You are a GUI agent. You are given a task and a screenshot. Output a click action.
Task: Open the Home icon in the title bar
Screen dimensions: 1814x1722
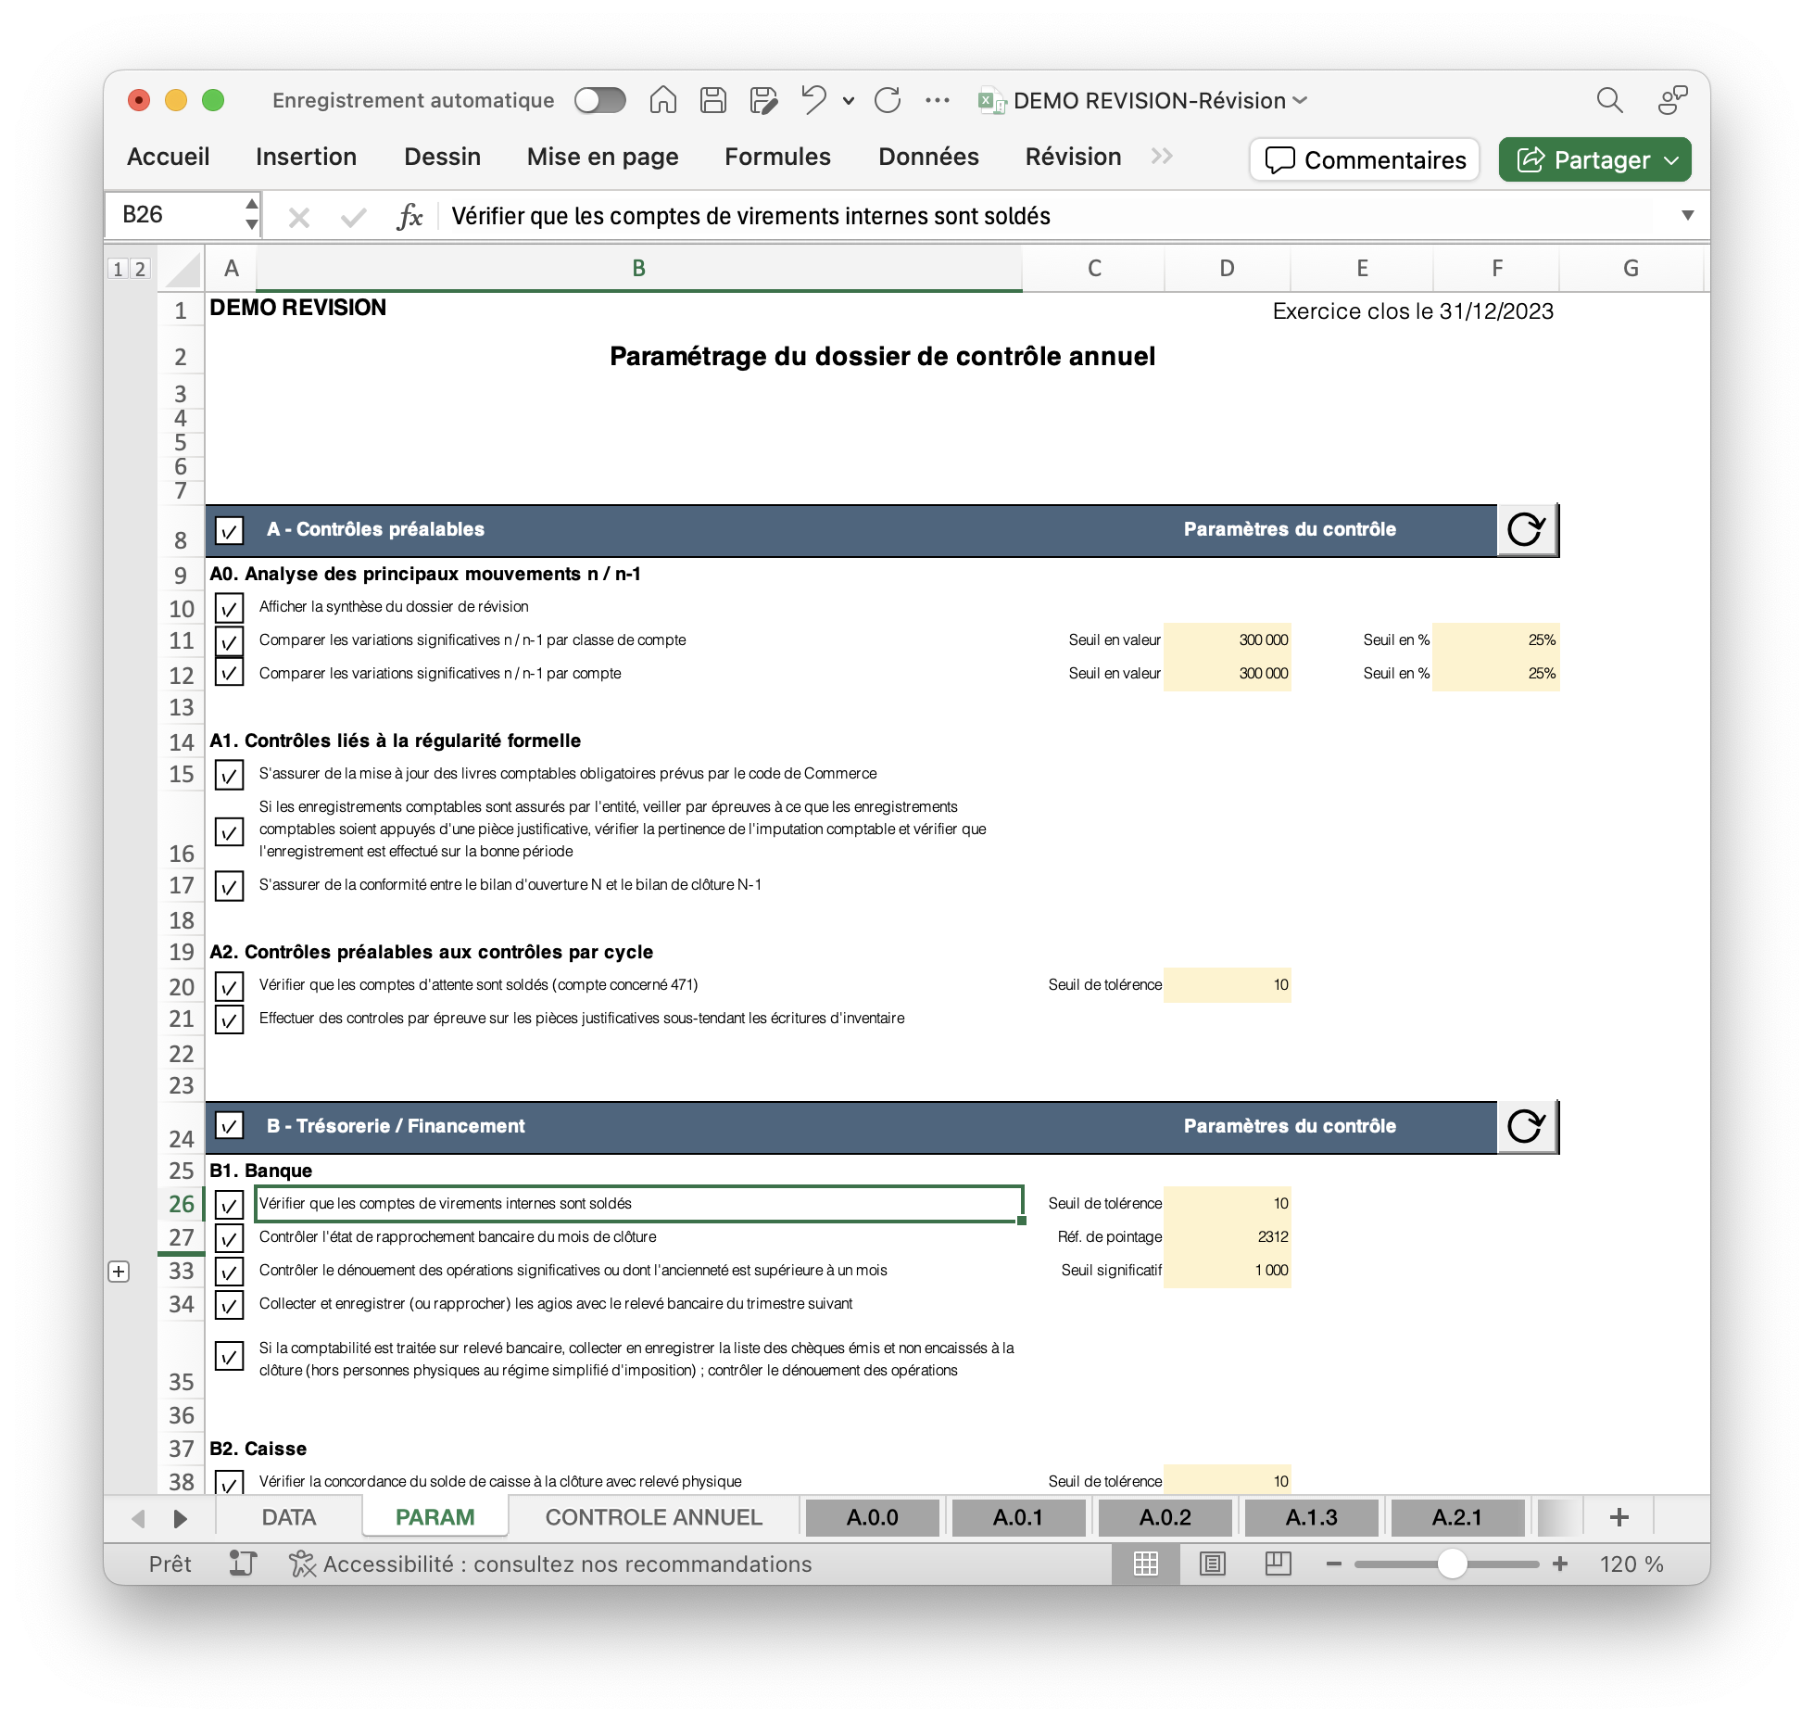[x=662, y=100]
